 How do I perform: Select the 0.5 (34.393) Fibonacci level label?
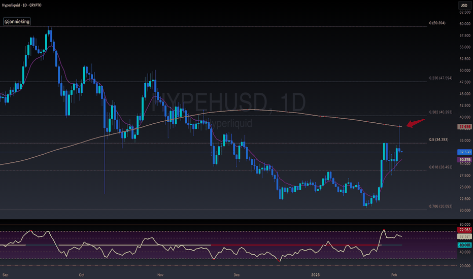438,139
